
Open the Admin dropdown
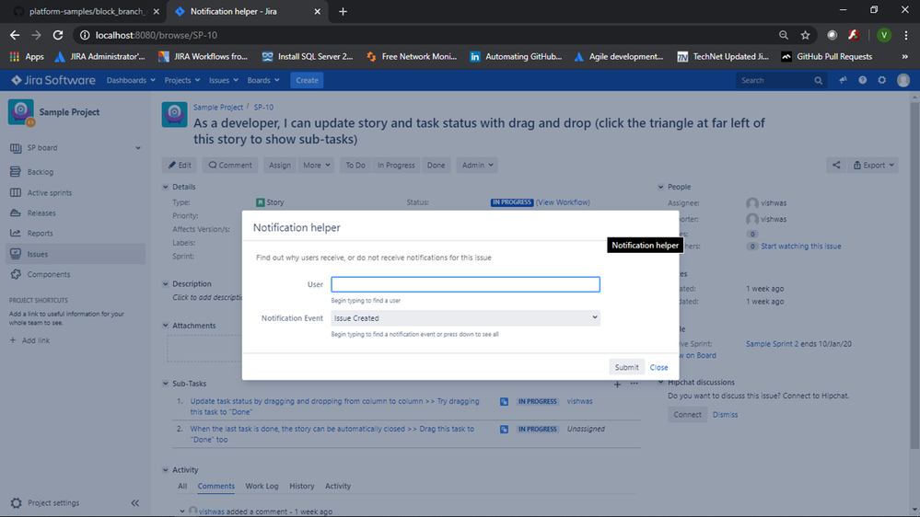[477, 166]
